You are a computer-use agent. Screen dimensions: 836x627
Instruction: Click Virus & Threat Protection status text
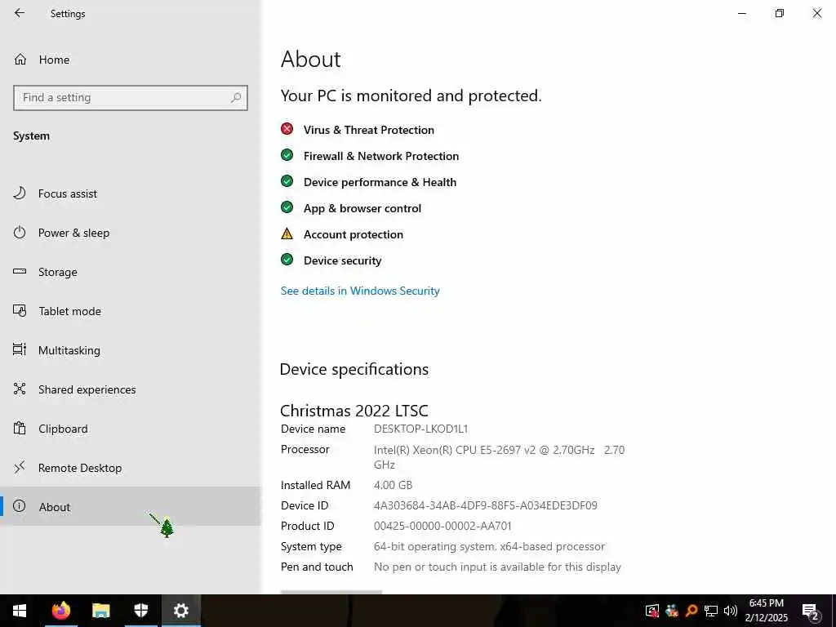click(x=369, y=130)
